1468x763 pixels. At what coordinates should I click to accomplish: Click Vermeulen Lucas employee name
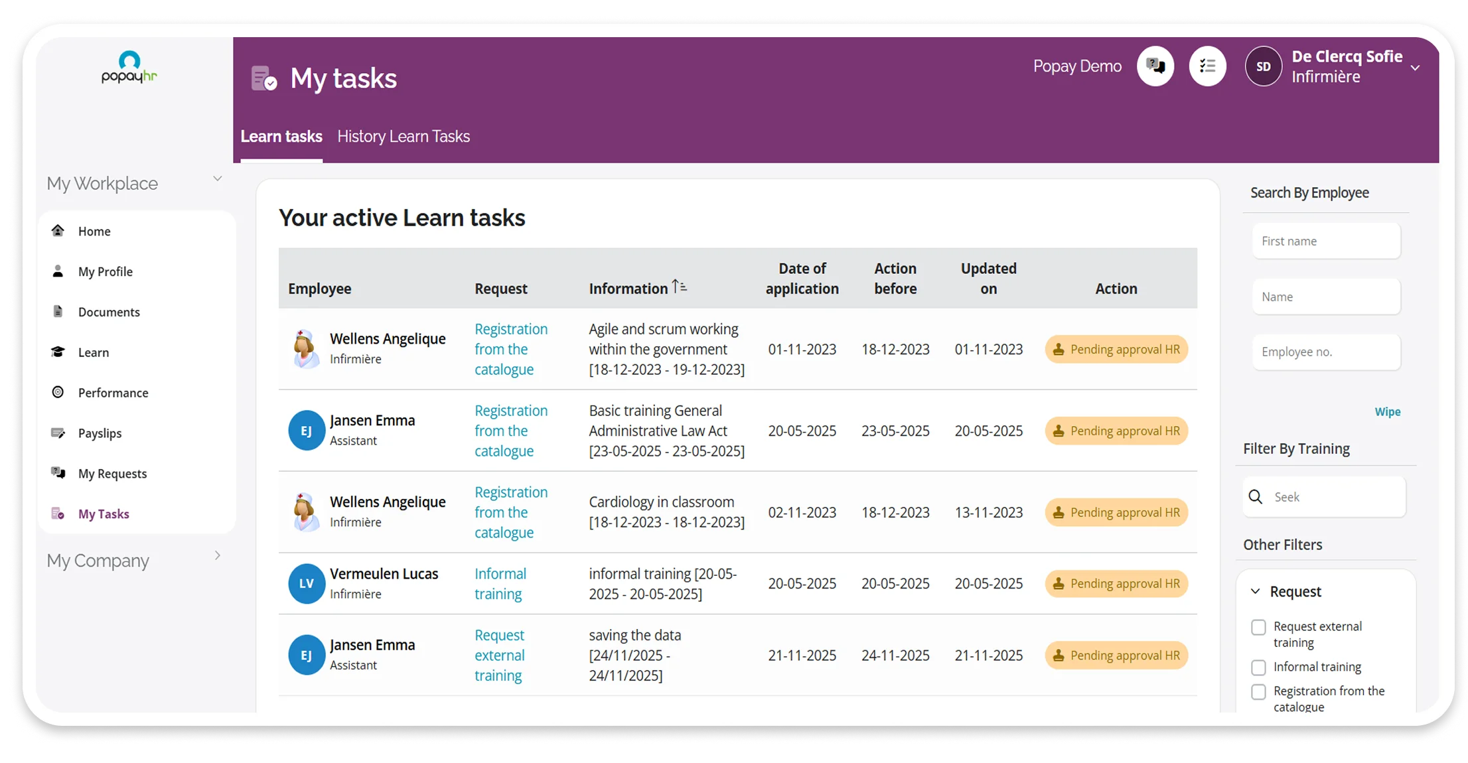tap(384, 573)
